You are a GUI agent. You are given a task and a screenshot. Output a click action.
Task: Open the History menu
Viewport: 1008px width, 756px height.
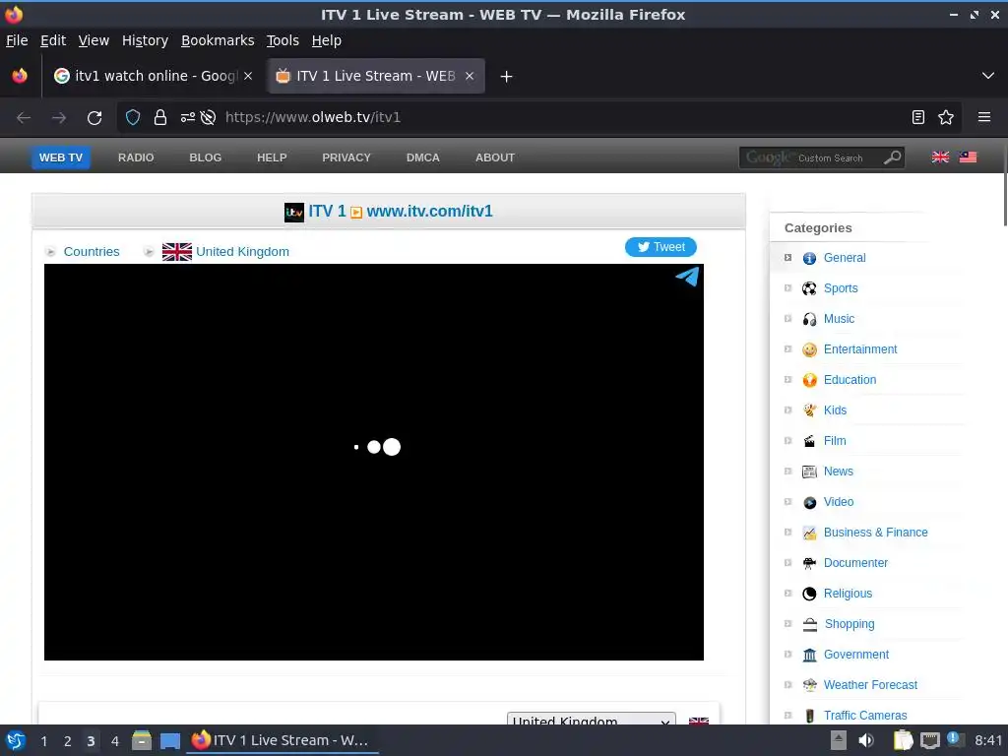(145, 40)
